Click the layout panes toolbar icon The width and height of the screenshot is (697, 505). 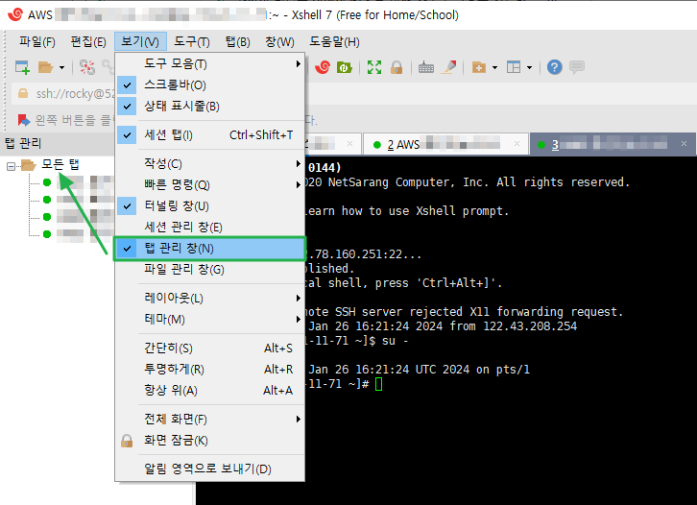coord(514,67)
